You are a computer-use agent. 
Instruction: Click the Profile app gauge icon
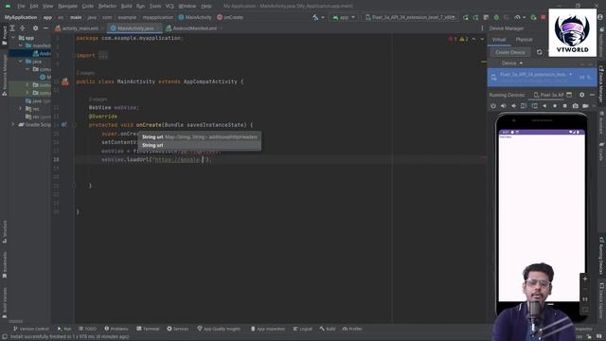click(518, 17)
